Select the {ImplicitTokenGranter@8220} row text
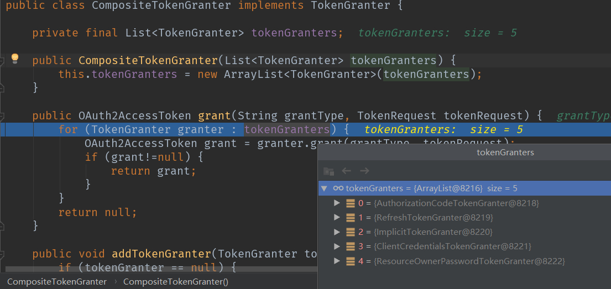Image resolution: width=611 pixels, height=289 pixels. [x=433, y=232]
